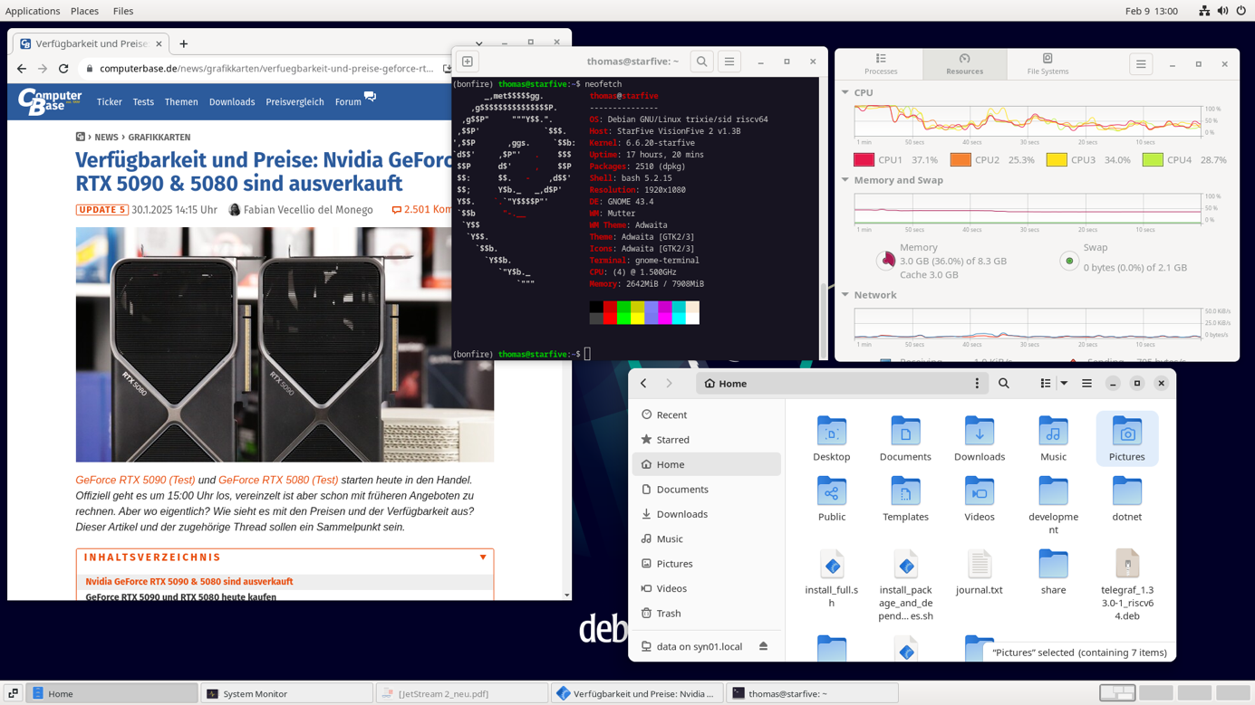Open the GeForce RTX 5080 (Test) link

click(x=278, y=480)
